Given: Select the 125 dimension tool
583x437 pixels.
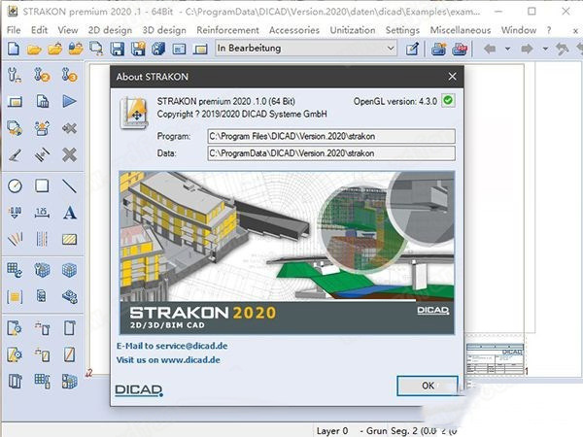Looking at the screenshot, I should tap(42, 213).
